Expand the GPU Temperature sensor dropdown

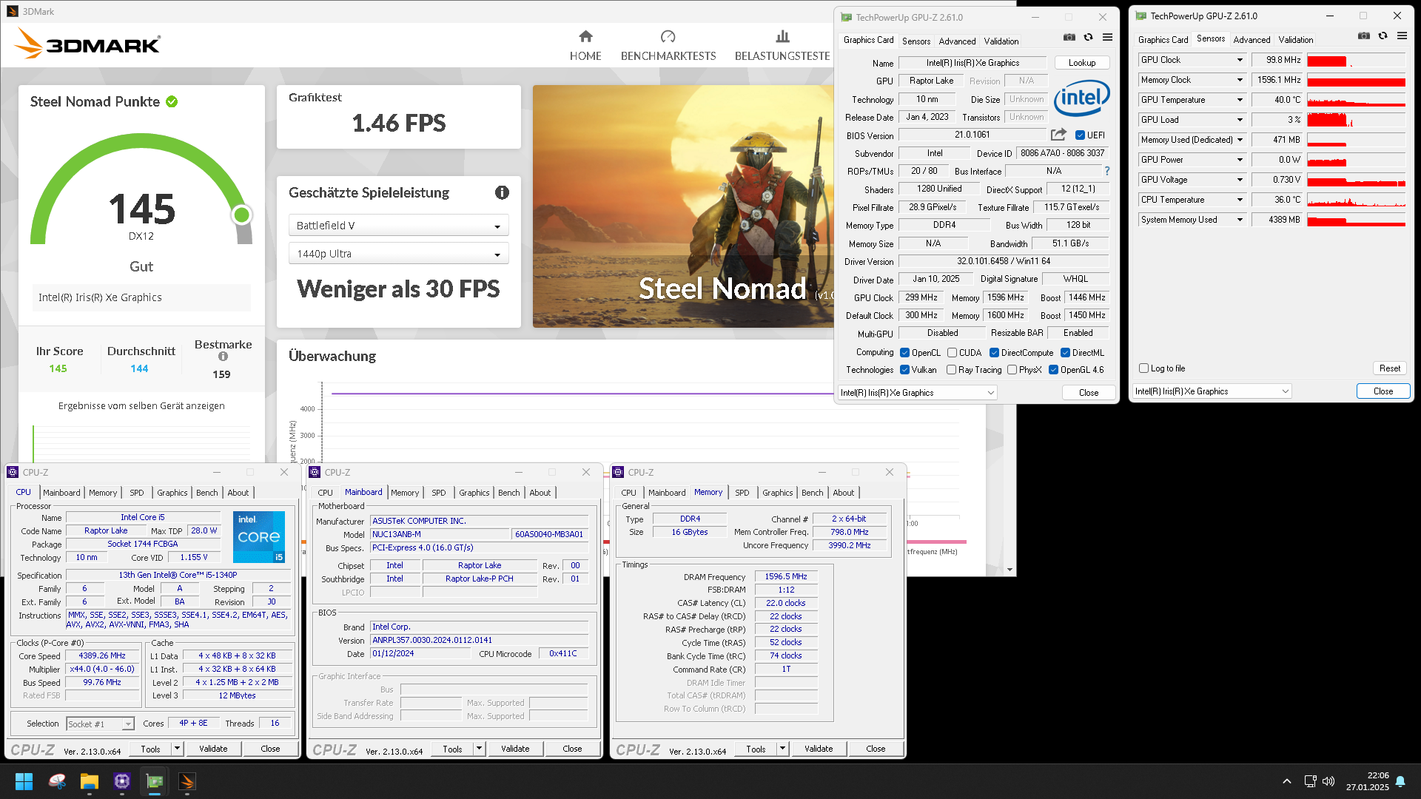1240,100
